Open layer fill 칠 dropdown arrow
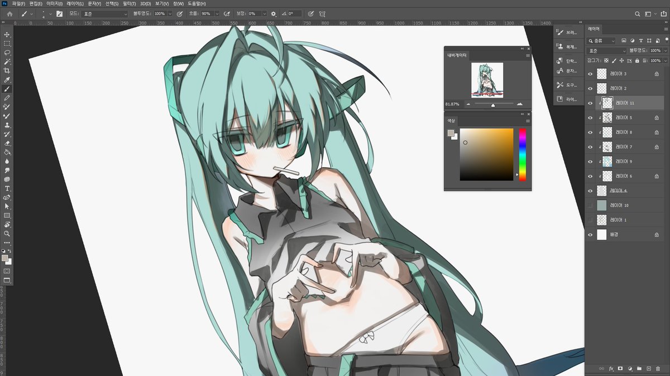 (664, 60)
